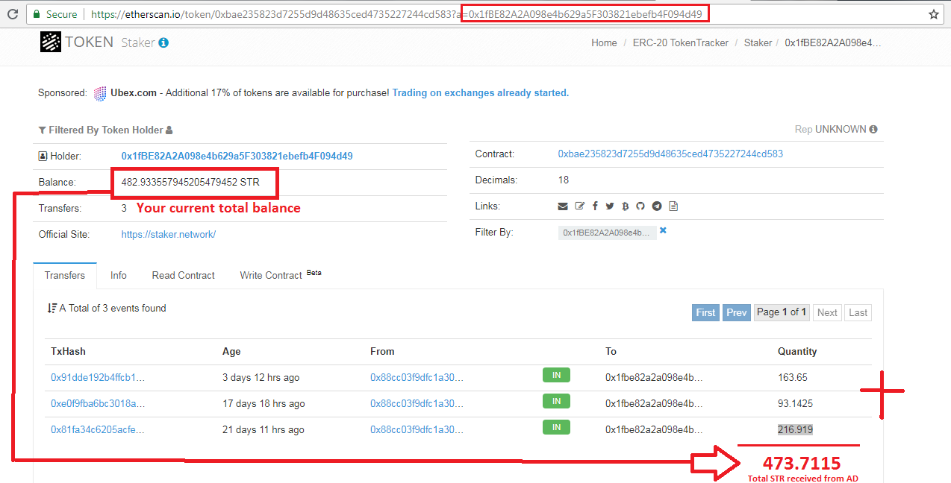Open the Contract address link
Viewport: 951px width, 483px height.
(x=670, y=154)
